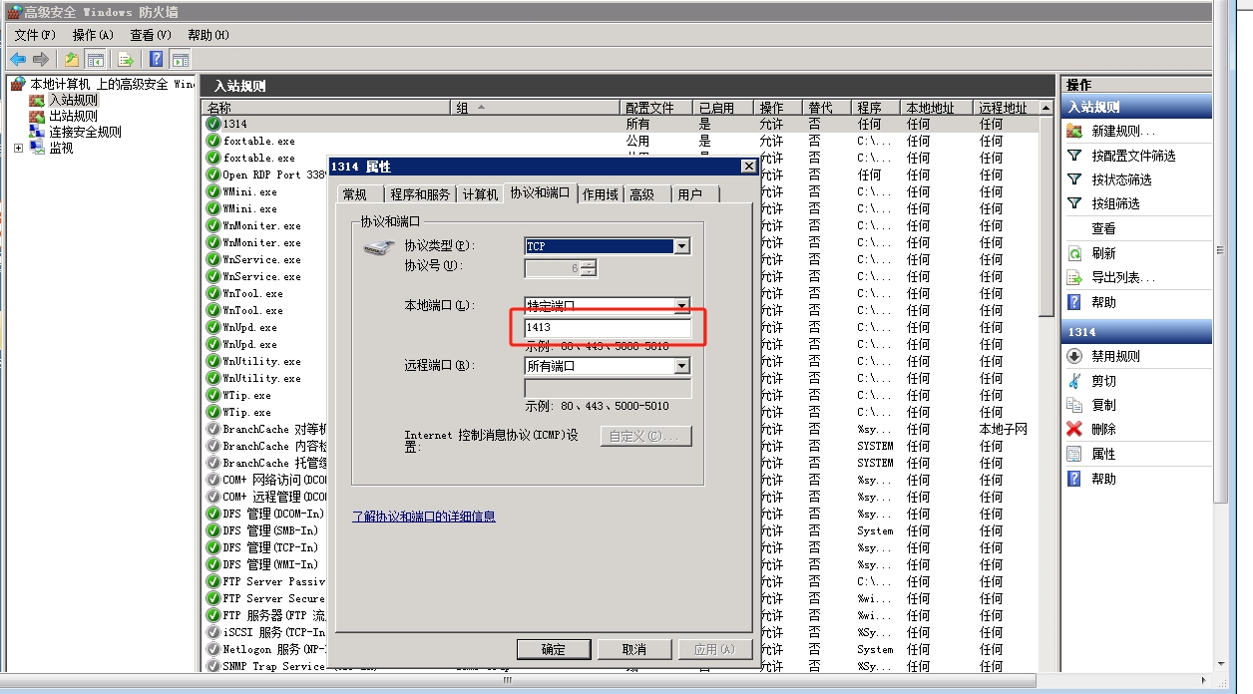Image resolution: width=1253 pixels, height=694 pixels.
Task: Open the 协议类型 TCP dropdown
Action: click(x=682, y=246)
